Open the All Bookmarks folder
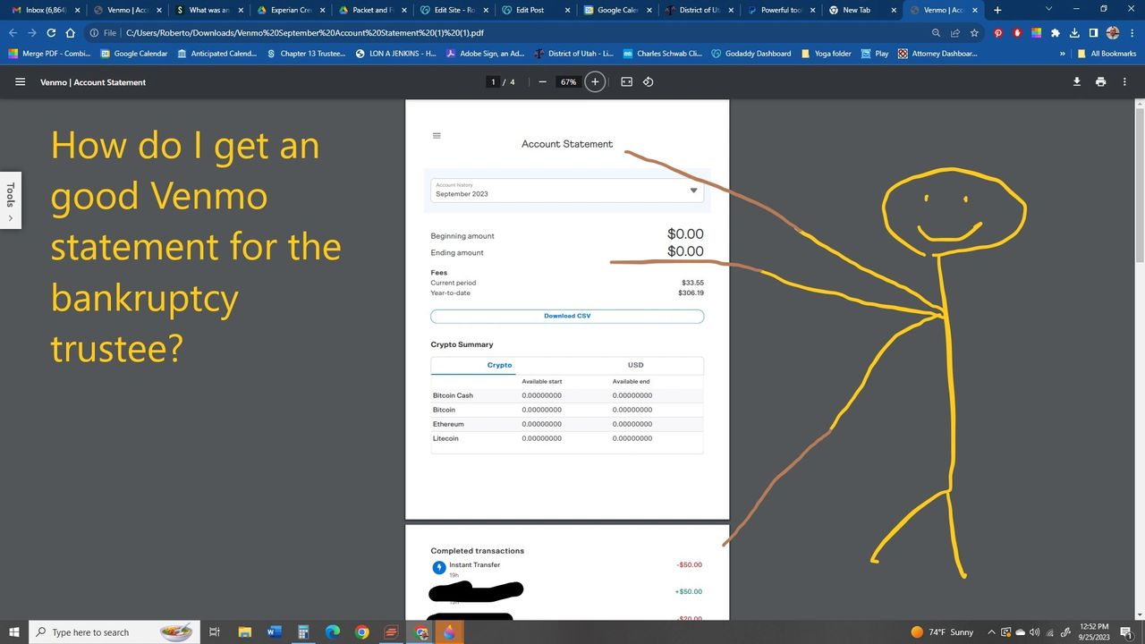Image resolution: width=1145 pixels, height=644 pixels. (x=1107, y=54)
